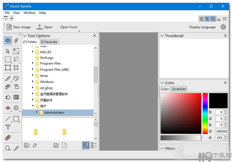Open the View menu
Screen dimensions: 232x162
[x=16, y=13]
